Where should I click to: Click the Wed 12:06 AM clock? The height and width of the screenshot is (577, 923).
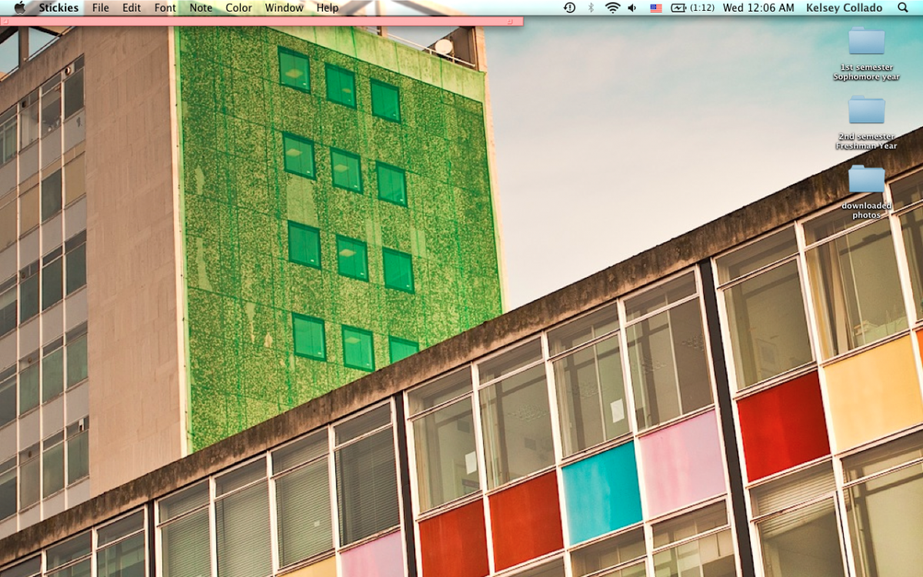coord(758,8)
